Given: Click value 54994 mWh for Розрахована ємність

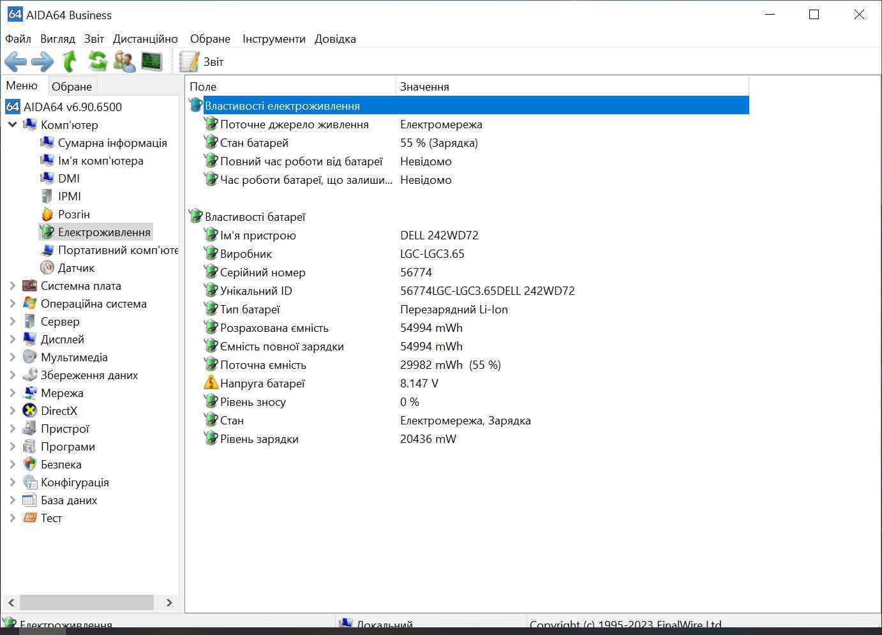Looking at the screenshot, I should click(x=431, y=328).
